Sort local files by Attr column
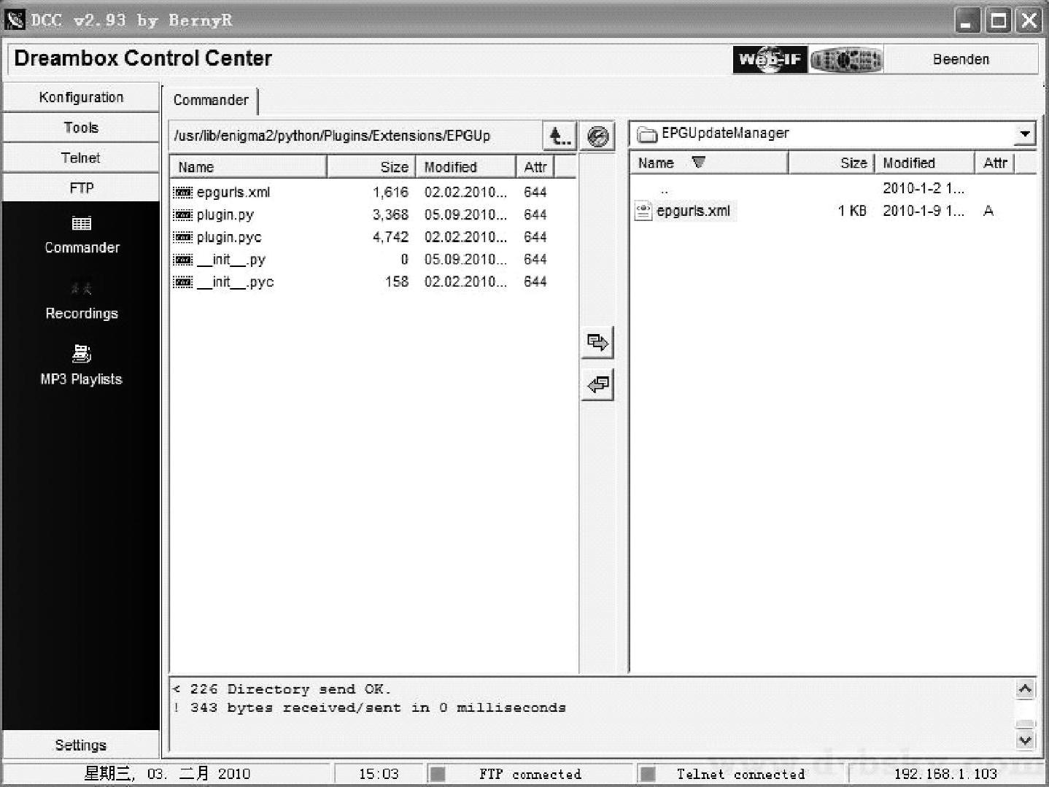Image resolution: width=1049 pixels, height=787 pixels. tap(994, 163)
